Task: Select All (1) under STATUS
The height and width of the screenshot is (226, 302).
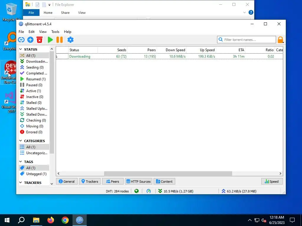Action: (34, 55)
